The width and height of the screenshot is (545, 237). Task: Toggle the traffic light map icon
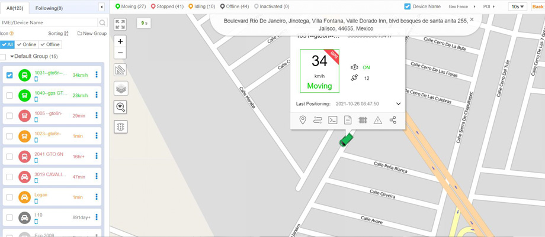(x=120, y=126)
